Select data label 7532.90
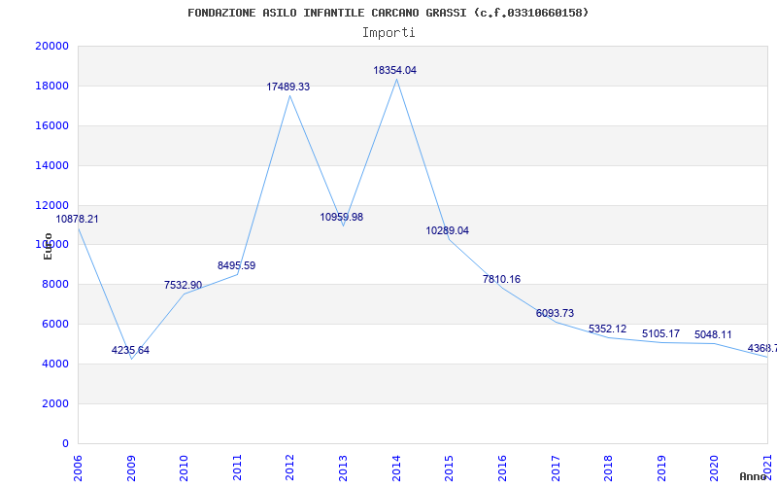This screenshot has height=486, width=777. point(184,285)
